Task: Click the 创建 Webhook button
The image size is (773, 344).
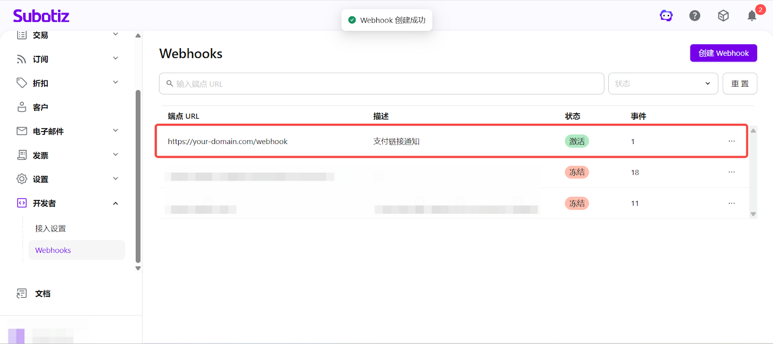Action: [723, 53]
